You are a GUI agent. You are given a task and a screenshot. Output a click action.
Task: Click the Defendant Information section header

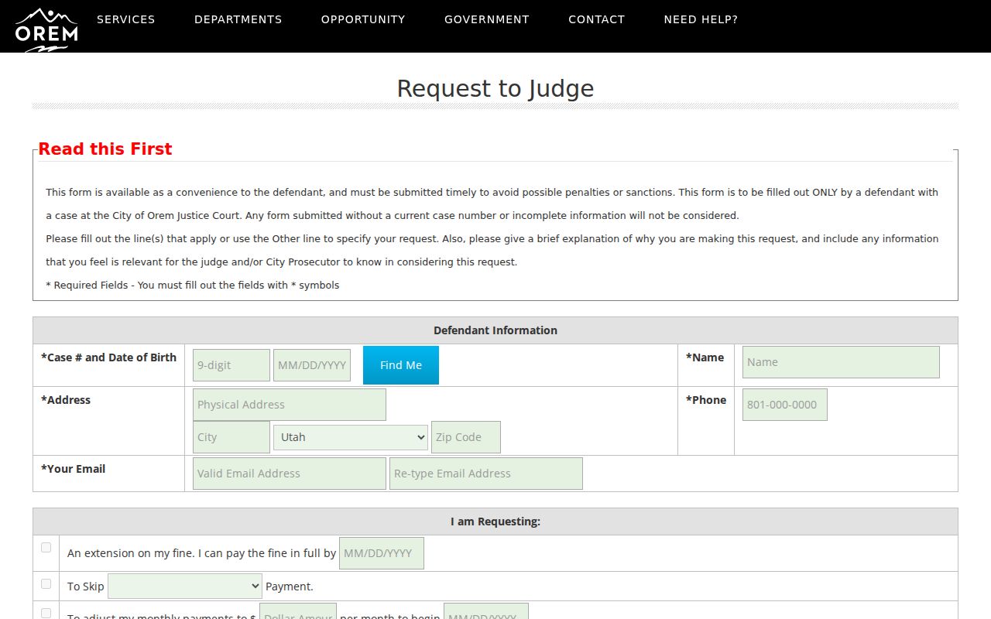tap(495, 330)
